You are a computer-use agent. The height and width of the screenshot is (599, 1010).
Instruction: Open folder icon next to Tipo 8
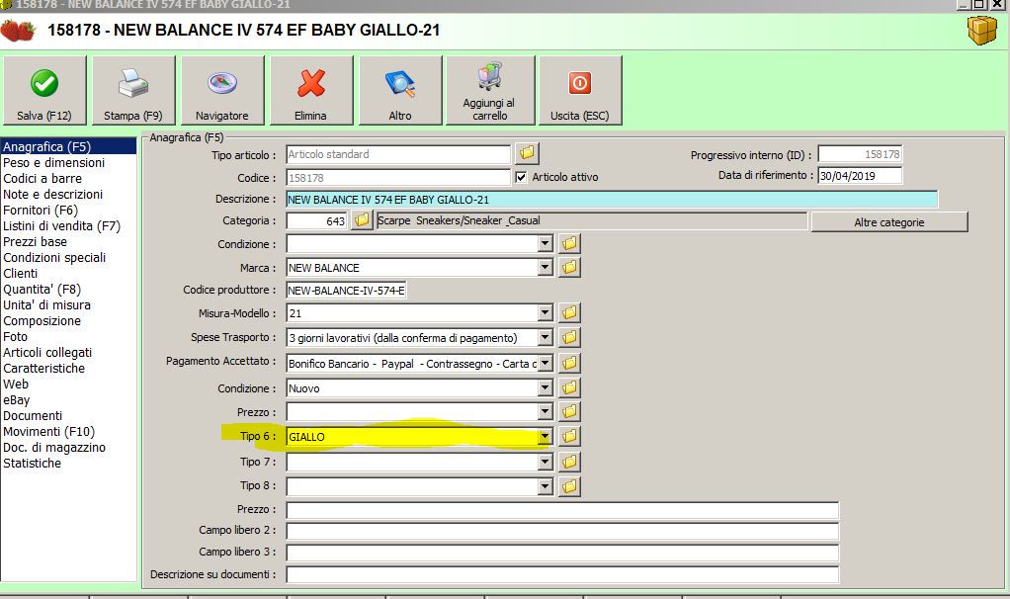pyautogui.click(x=569, y=485)
